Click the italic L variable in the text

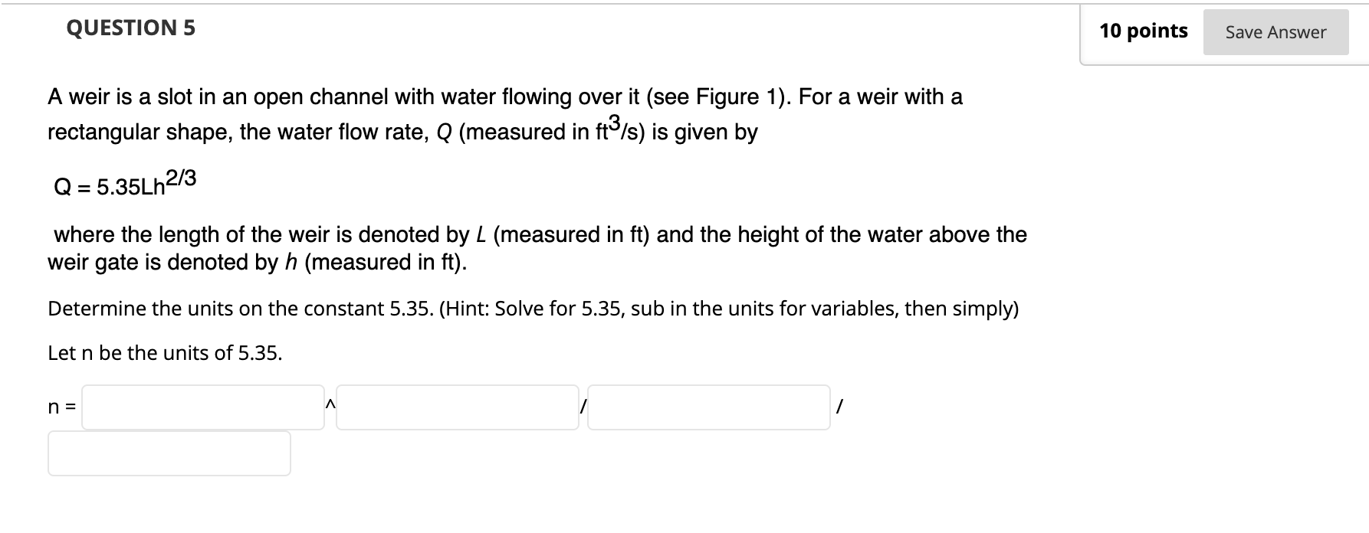[482, 234]
